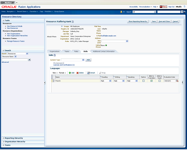This screenshot has height=150, width=187.
Task: Open the Navigator menu
Action: point(11,11)
